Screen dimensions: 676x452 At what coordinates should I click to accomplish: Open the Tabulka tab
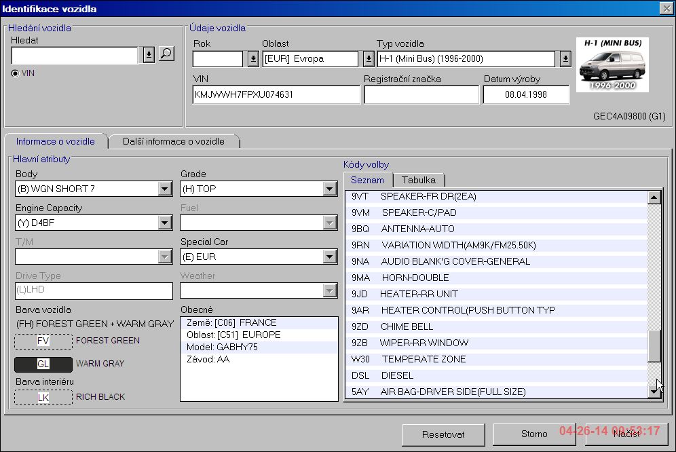[419, 181]
